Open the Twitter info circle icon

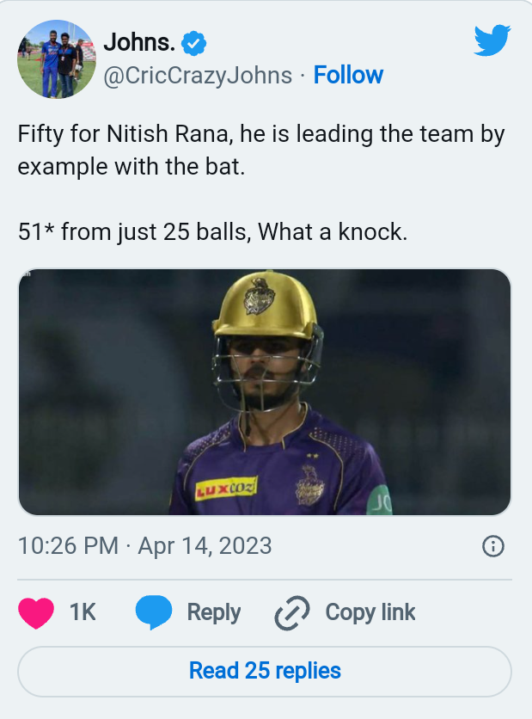point(492,546)
